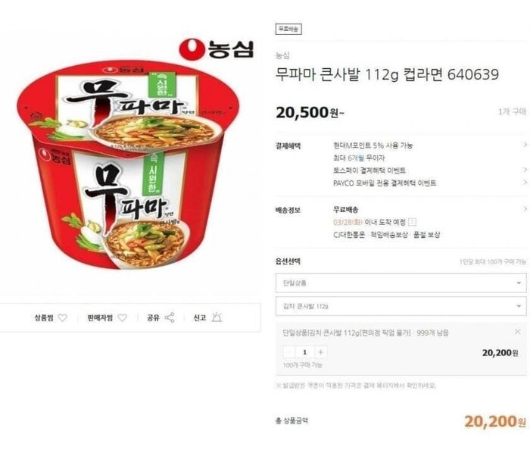This screenshot has width=530, height=450.
Task: Expand the PAYCO 모바일 전용 결제혜택 chevron
Action: [x=525, y=183]
